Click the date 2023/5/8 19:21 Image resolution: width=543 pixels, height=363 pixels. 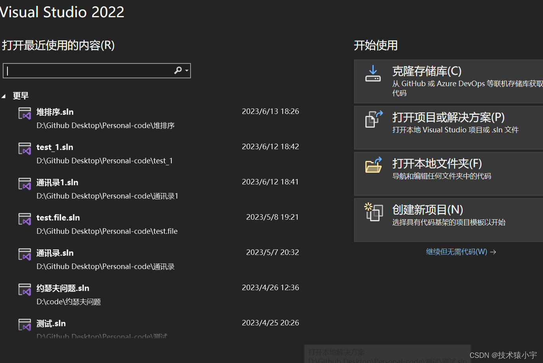pyautogui.click(x=272, y=217)
